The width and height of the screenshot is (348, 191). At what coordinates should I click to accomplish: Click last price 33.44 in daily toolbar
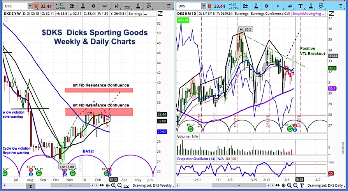(220, 6)
